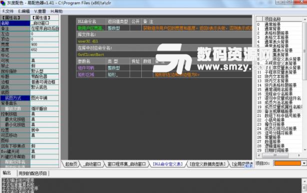Screen dimensions: 307x193
Task: Click the 项目名称 column header
Action: click(282, 19)
